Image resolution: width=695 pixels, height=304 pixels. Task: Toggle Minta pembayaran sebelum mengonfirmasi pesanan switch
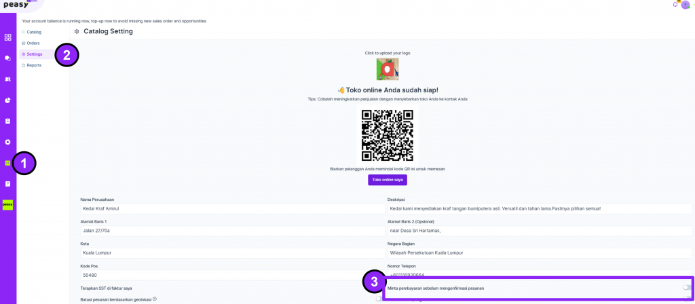tap(687, 288)
